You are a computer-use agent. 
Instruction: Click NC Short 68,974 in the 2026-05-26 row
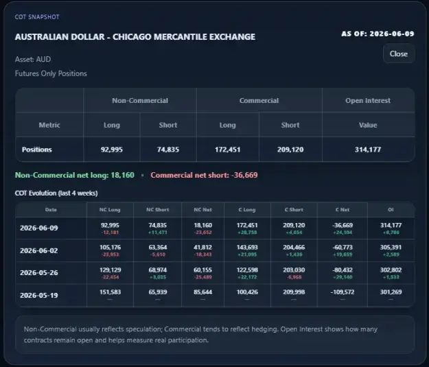(158, 270)
